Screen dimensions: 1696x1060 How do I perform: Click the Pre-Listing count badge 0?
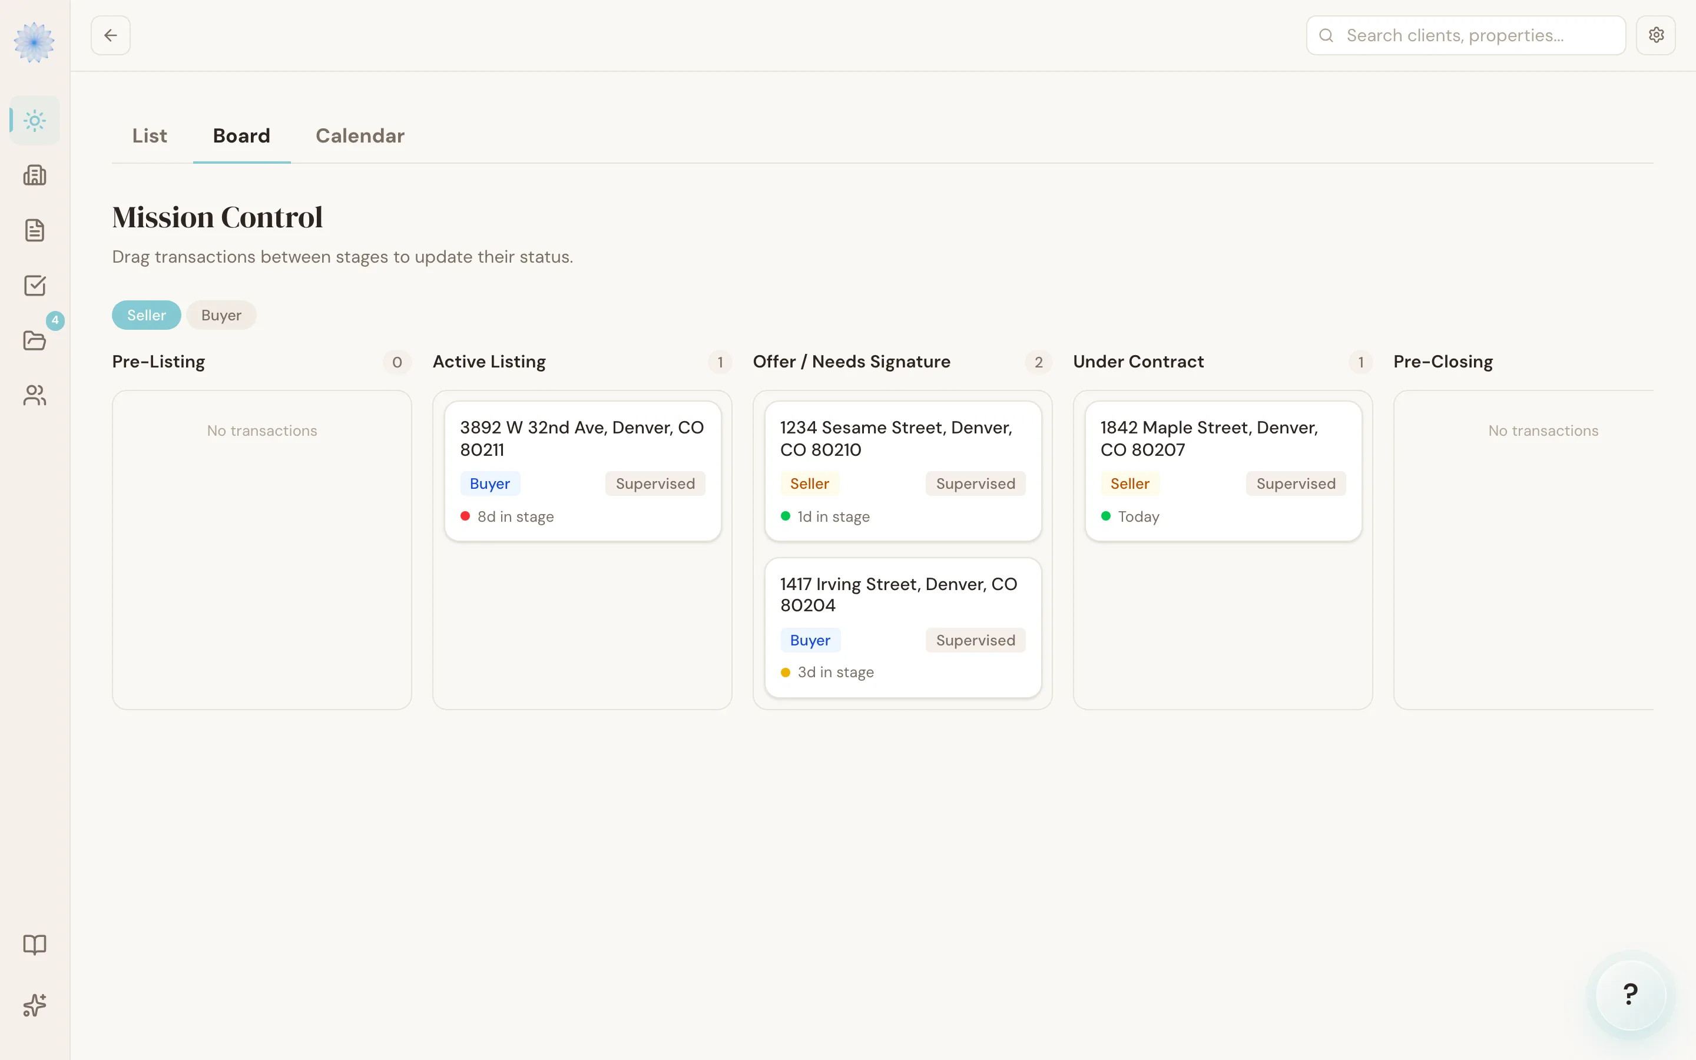pos(397,362)
